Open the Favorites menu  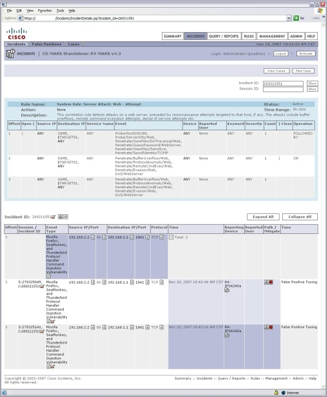point(45,11)
